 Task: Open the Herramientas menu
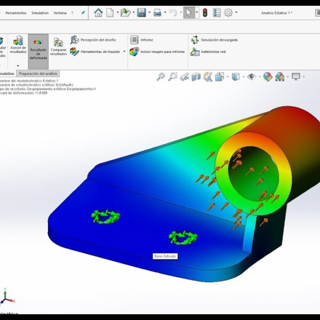point(15,13)
